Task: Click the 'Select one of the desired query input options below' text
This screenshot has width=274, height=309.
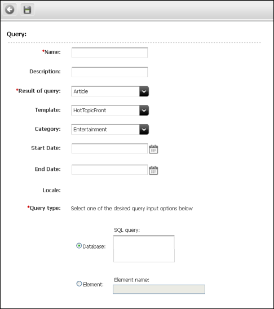Action: pos(132,209)
